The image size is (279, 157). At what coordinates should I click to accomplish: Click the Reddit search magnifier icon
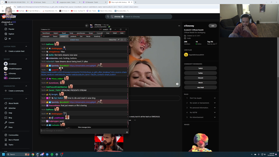tap(108, 17)
